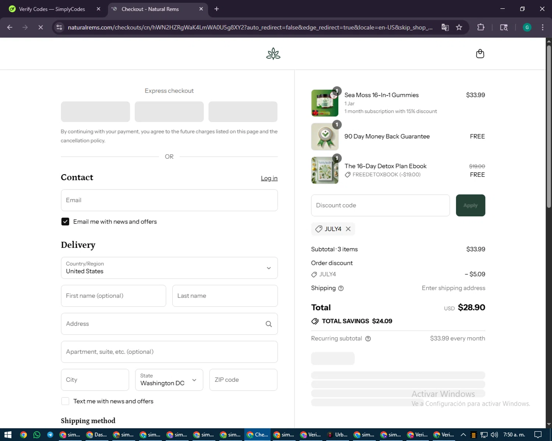Click the Sea Moss Gummies product thumbnail
552x441 pixels.
pyautogui.click(x=325, y=103)
